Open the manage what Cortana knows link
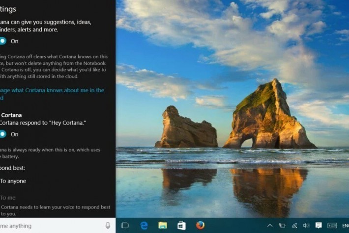The height and width of the screenshot is (233, 349). (52, 94)
